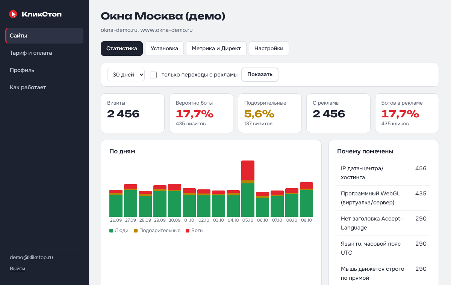Click the 137 визитов subtext
Viewport: 451px width, 285px height.
click(258, 123)
